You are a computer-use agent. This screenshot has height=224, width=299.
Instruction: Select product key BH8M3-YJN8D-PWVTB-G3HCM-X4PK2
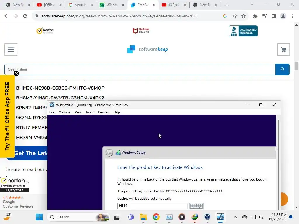60,98
